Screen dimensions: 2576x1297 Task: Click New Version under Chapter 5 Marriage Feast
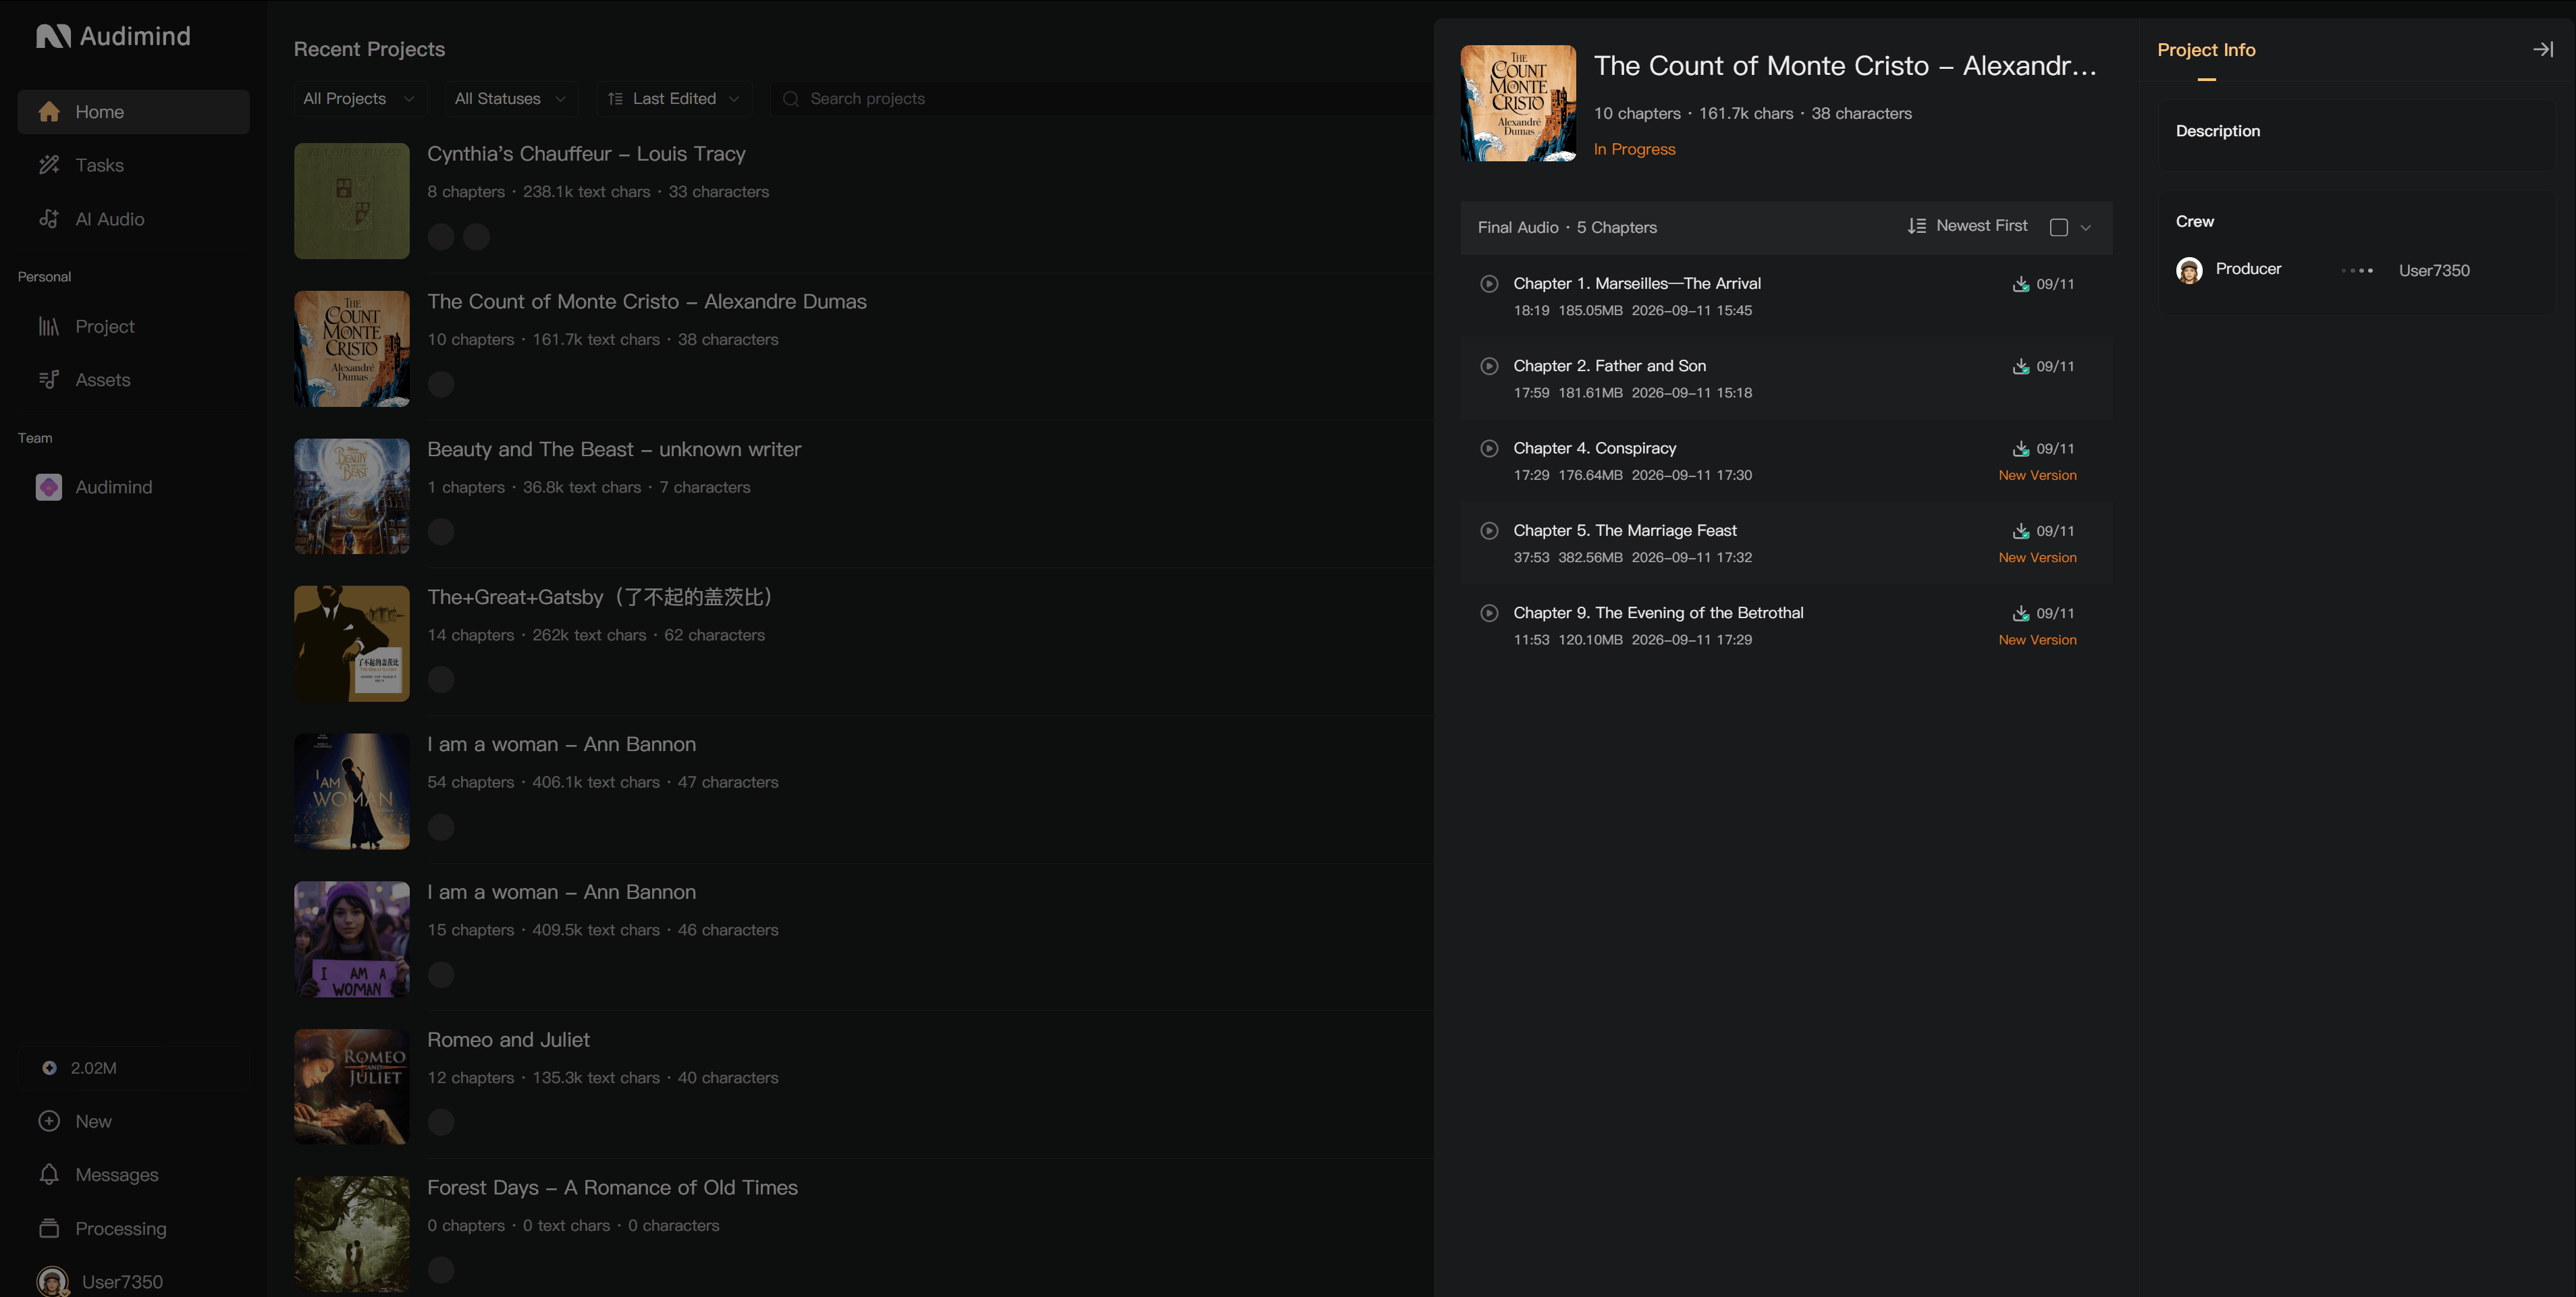2037,557
